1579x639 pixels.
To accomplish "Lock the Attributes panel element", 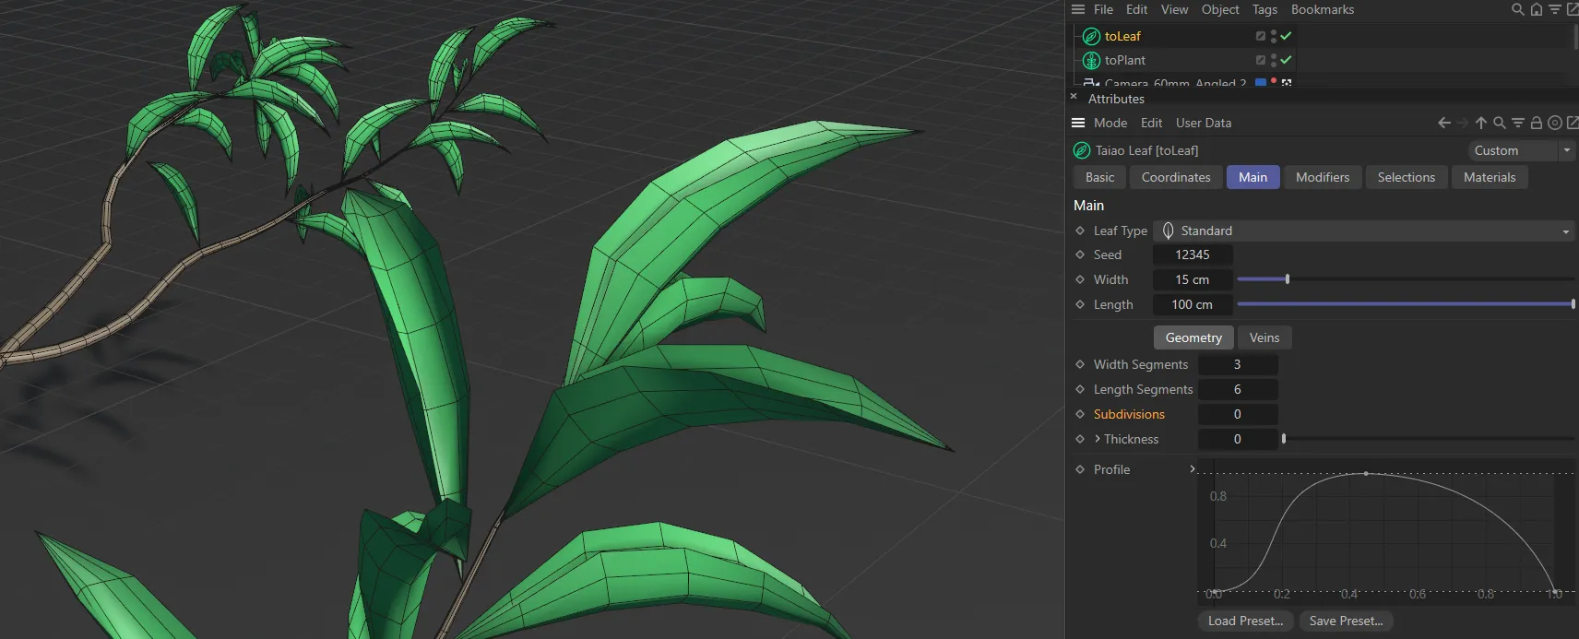I will 1536,123.
